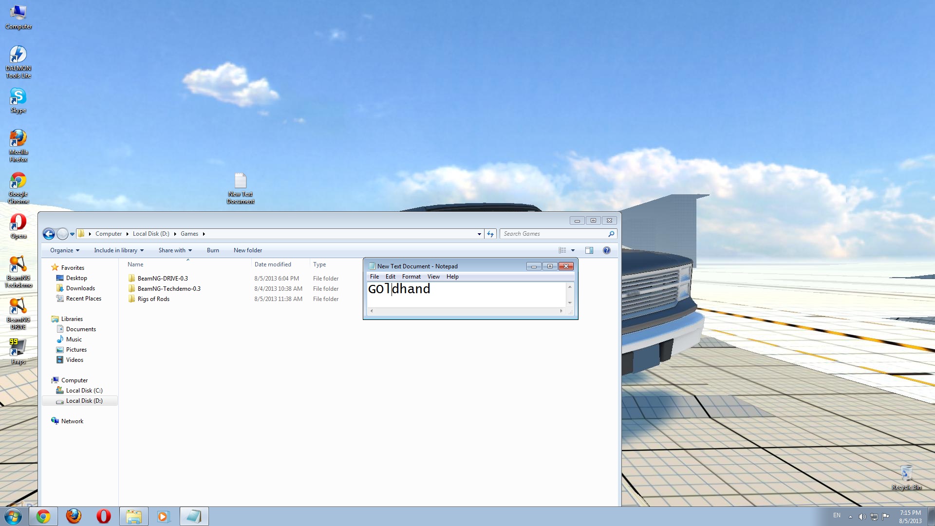The image size is (935, 526).
Task: Open the Organize dropdown menu
Action: tap(65, 250)
